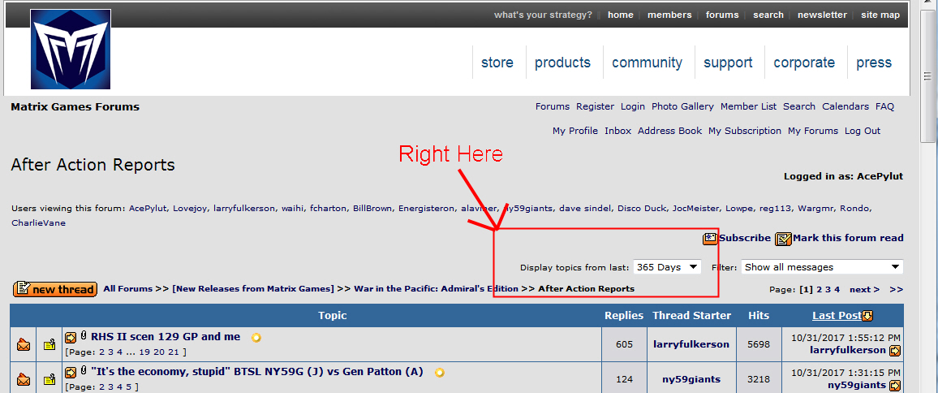Click thread starter larryfulkerson
The width and height of the screenshot is (938, 393).
pyautogui.click(x=691, y=344)
